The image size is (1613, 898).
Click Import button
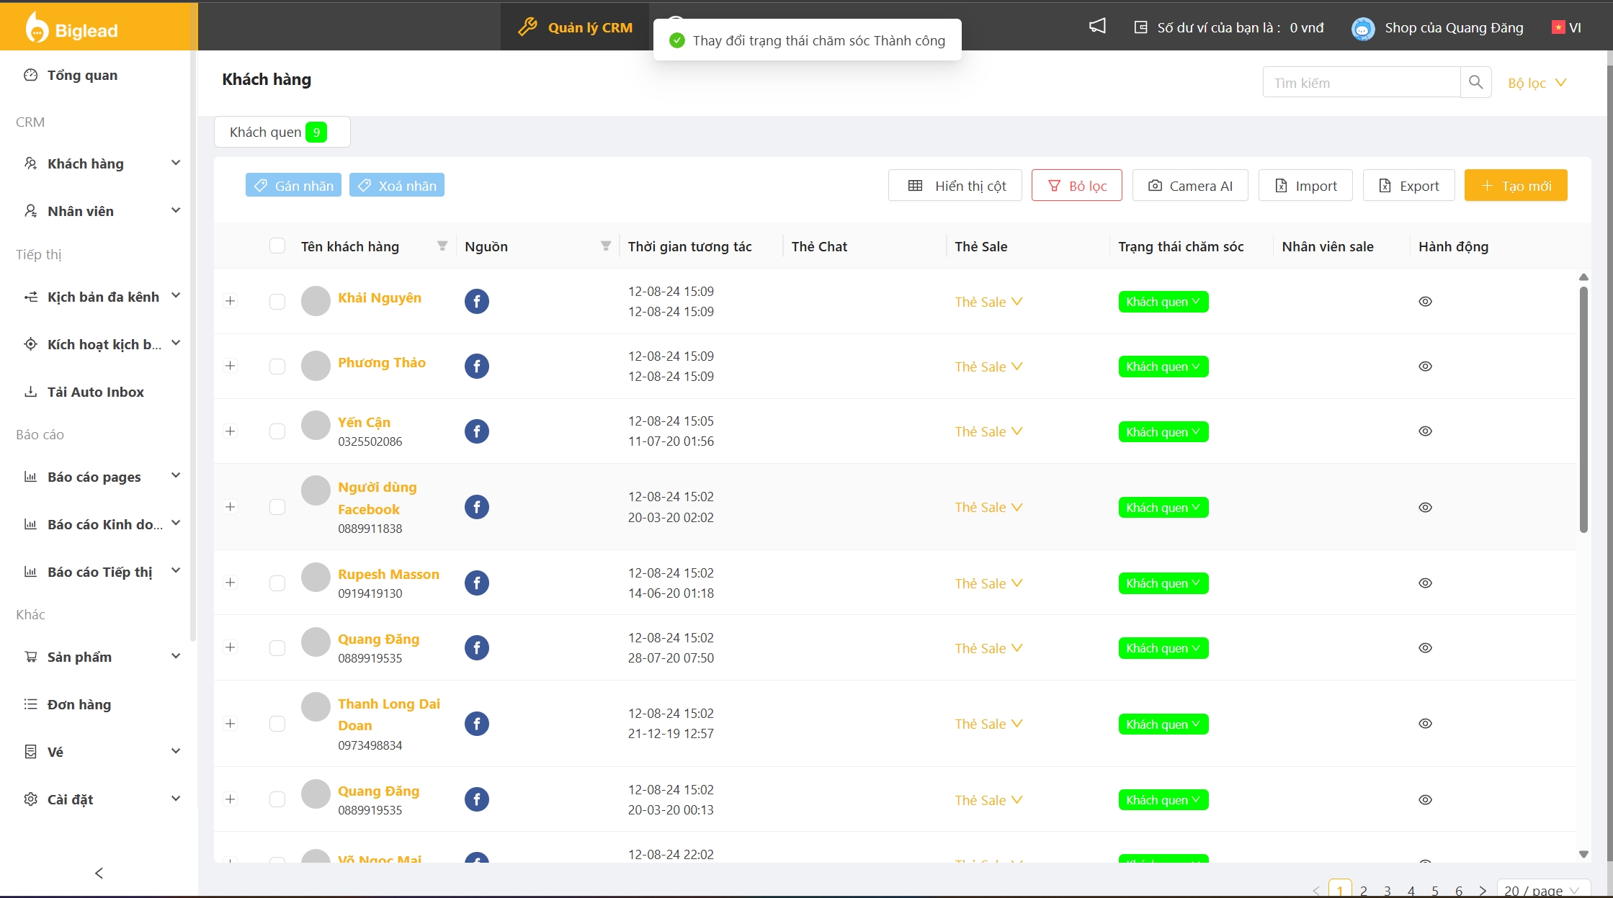point(1305,186)
